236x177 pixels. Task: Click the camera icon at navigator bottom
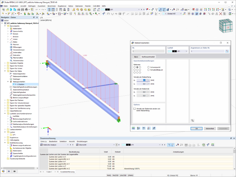click(15, 171)
